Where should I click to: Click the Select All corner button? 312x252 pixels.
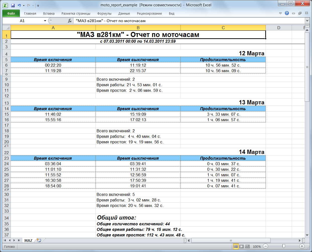coord(7,28)
